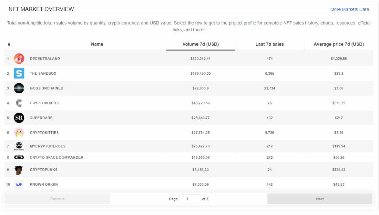Open the DECENTRALAND project row name

coord(45,59)
